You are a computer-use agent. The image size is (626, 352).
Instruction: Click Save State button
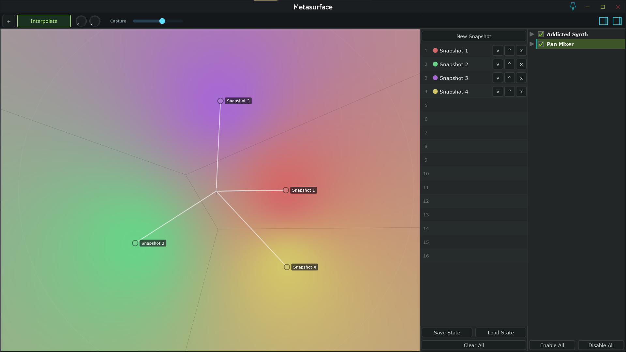pos(447,333)
